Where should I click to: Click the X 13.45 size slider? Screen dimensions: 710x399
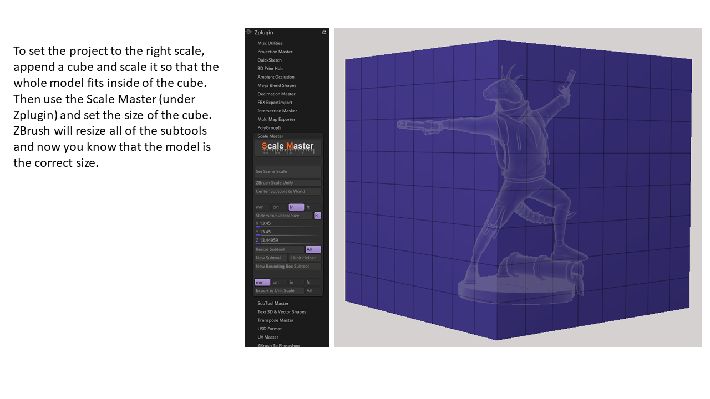288,224
